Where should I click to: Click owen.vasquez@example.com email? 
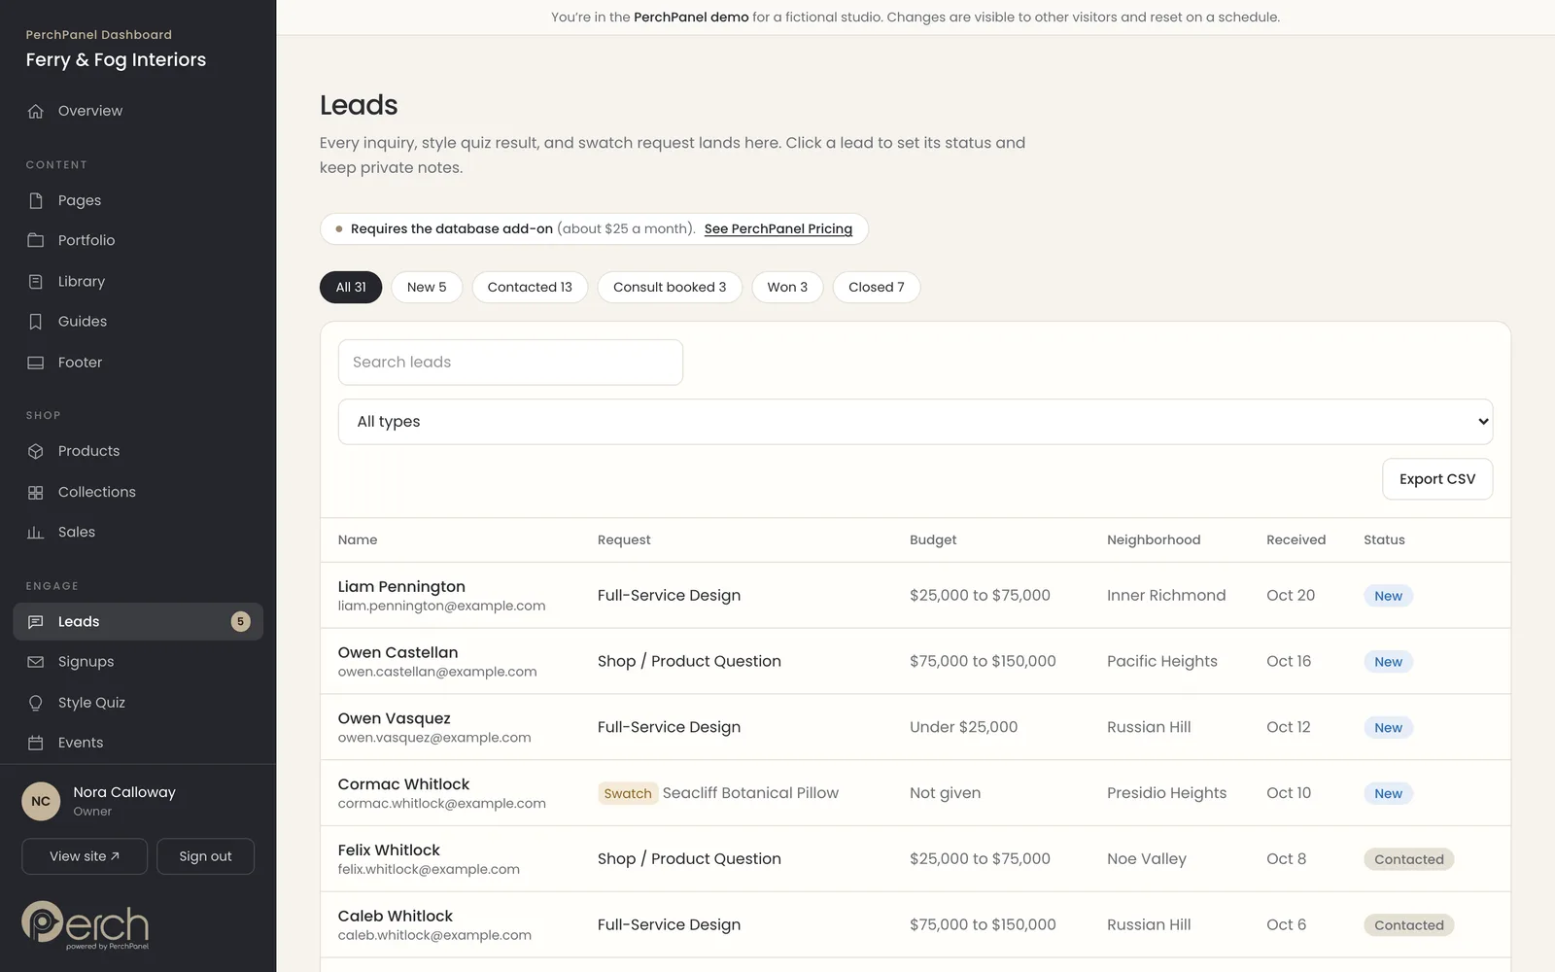434,738
